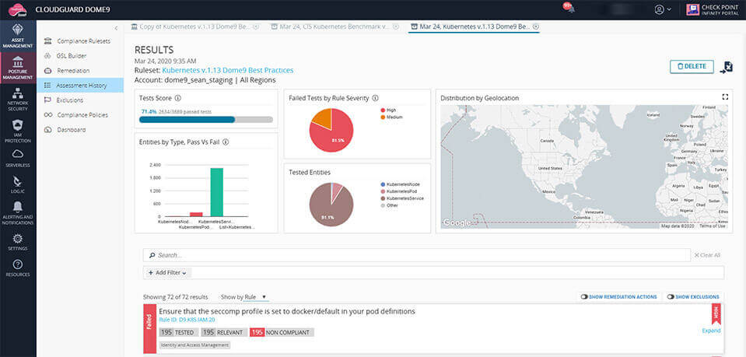Show info for Entities by Type chart

(x=226, y=142)
